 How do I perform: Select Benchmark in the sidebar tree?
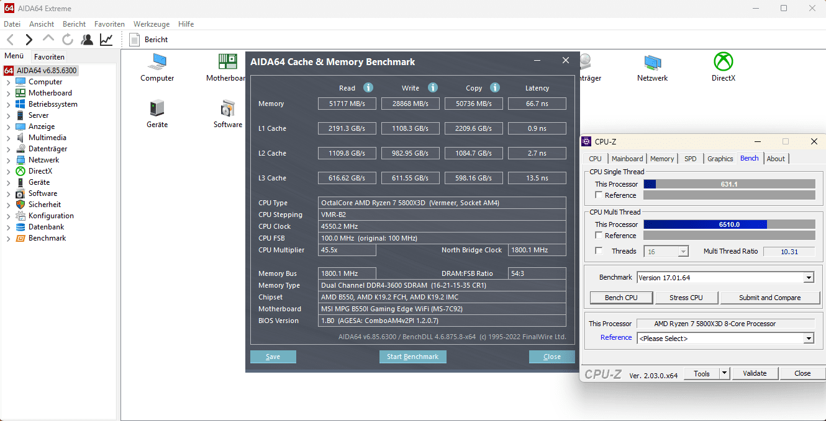coord(47,238)
